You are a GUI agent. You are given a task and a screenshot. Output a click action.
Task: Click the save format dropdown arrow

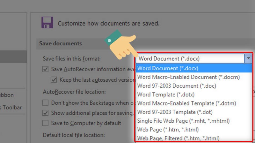click(248, 58)
